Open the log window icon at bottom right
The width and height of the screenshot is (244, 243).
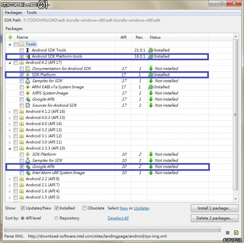click(x=236, y=233)
